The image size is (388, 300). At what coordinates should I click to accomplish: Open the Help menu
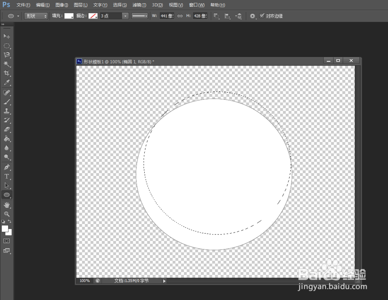[x=218, y=5]
